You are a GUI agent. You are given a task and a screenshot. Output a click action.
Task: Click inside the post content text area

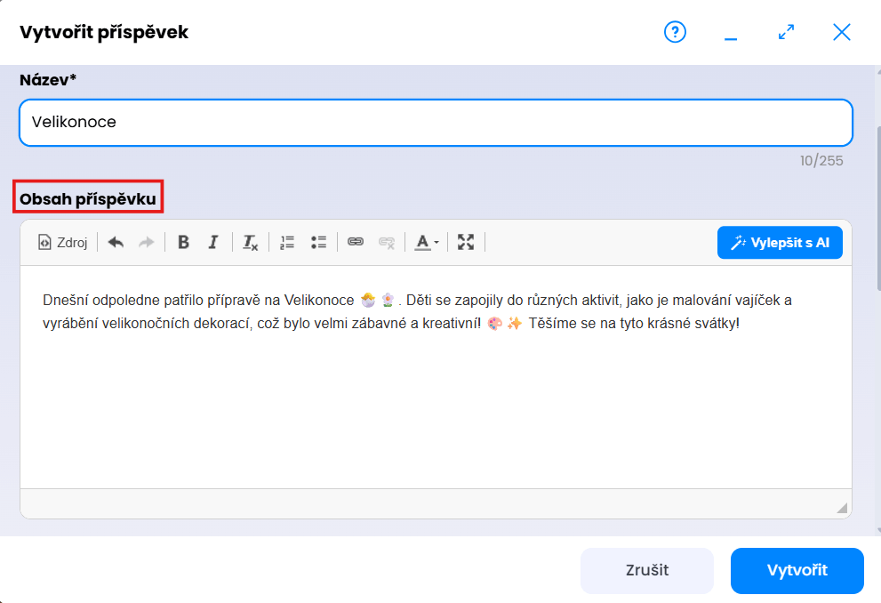click(x=436, y=400)
